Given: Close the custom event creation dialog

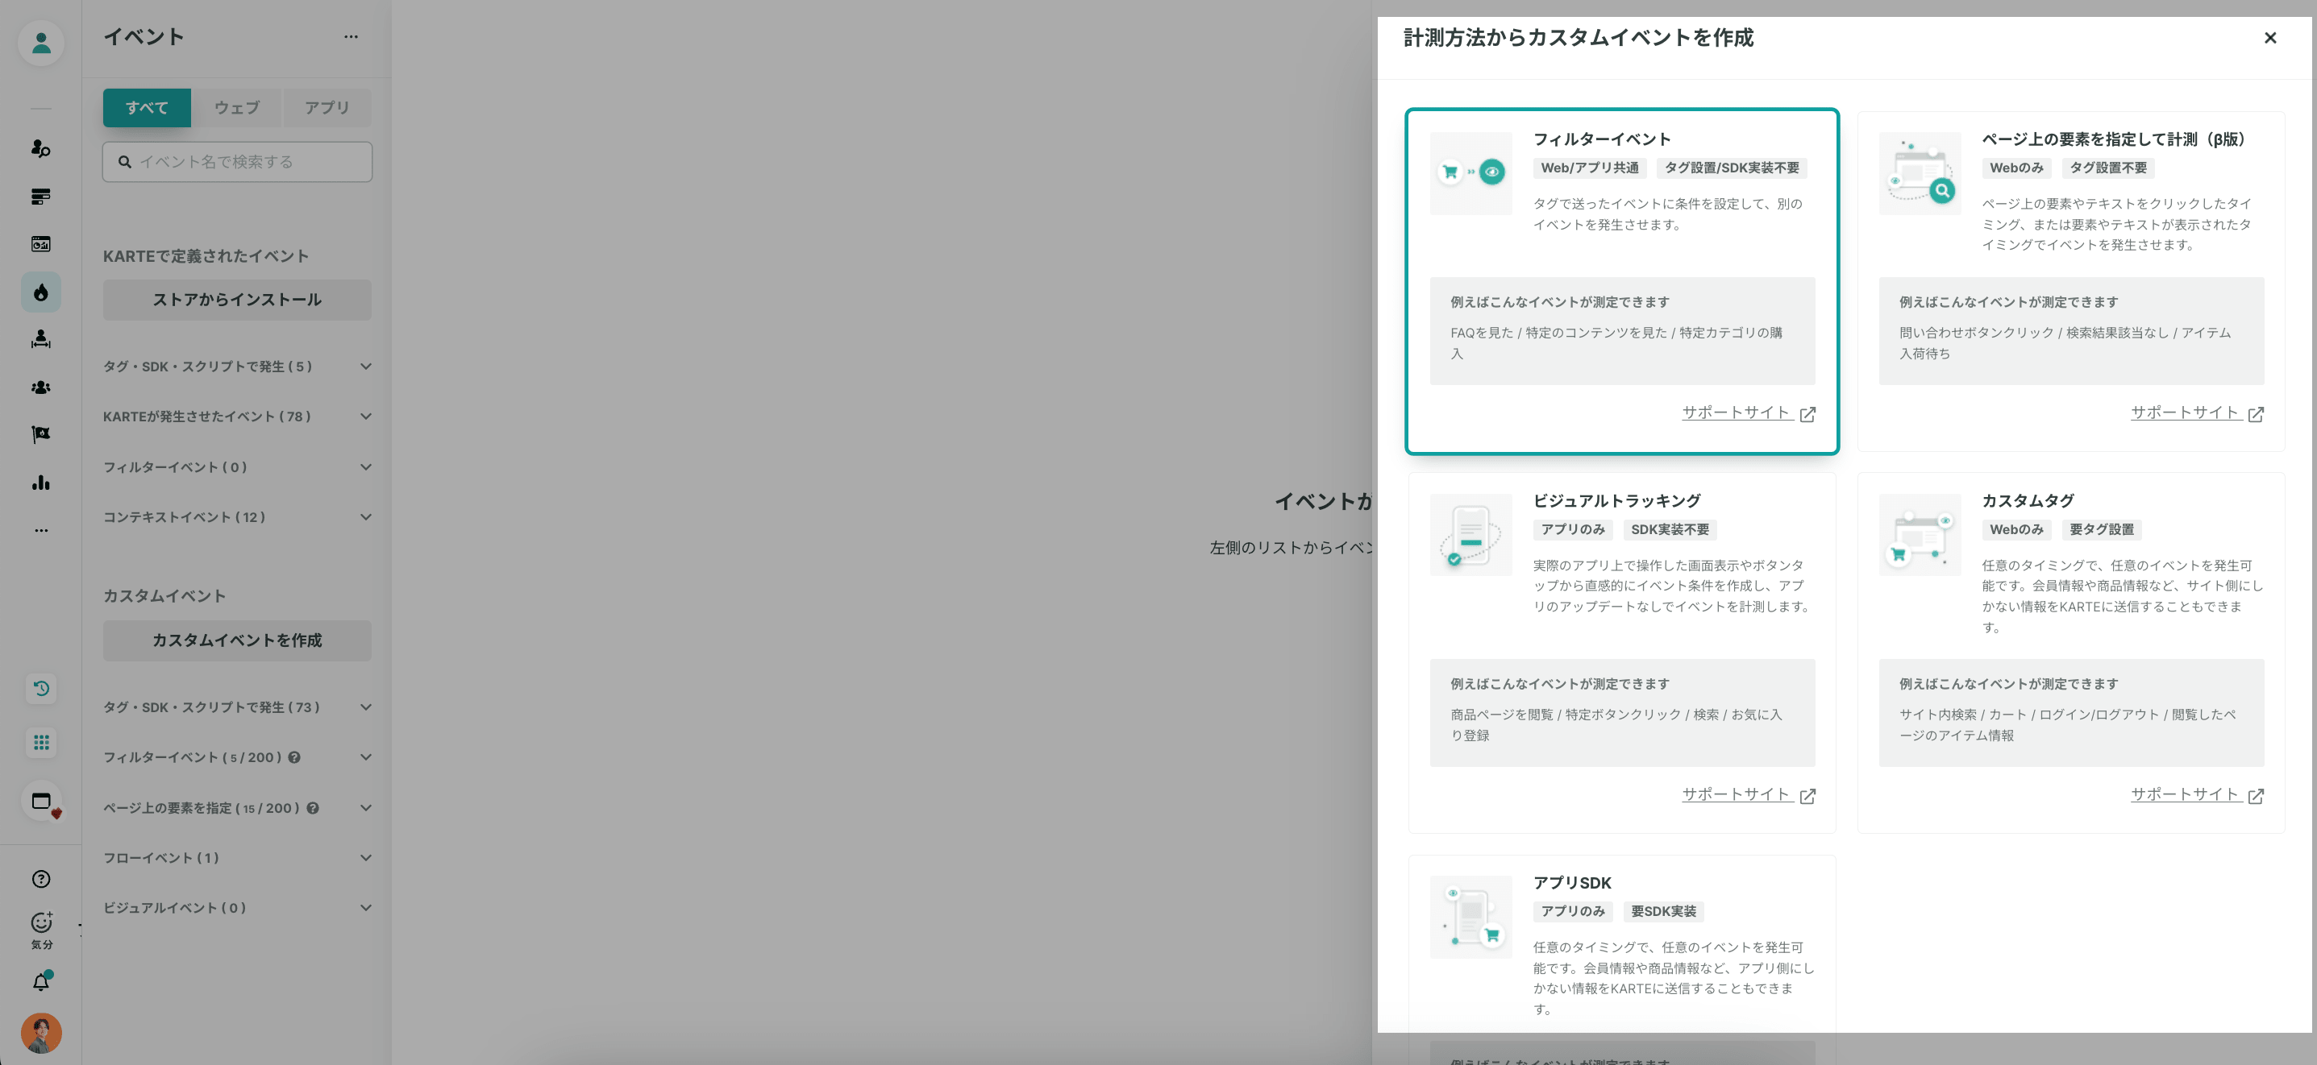Looking at the screenshot, I should pyautogui.click(x=2270, y=38).
